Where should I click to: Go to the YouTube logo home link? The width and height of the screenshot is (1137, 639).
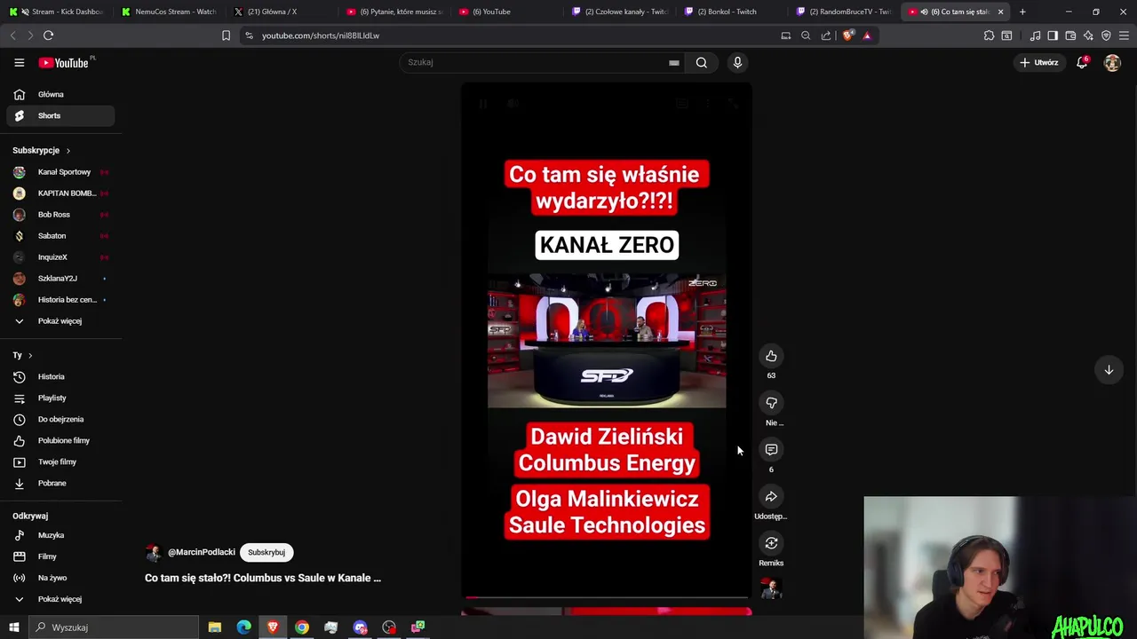click(x=63, y=62)
